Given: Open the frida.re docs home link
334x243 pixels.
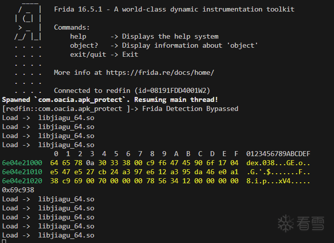Looking at the screenshot, I should [x=160, y=72].
